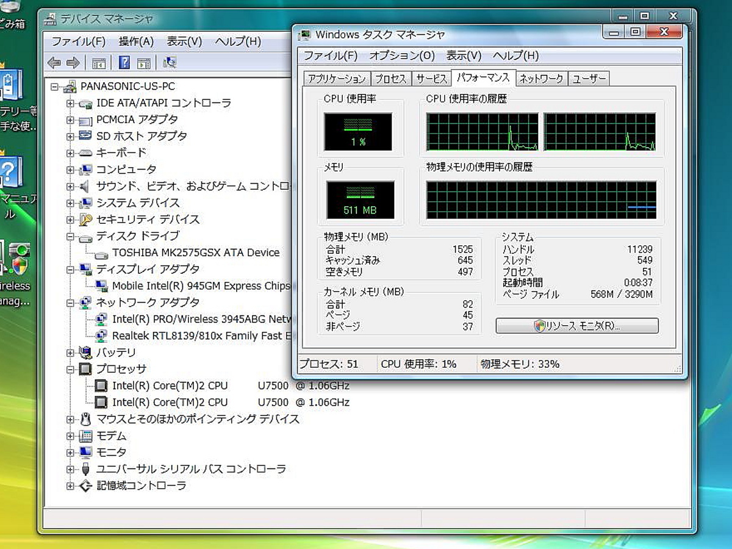732x549 pixels.
Task: Open the Task Manager オプション(O) menu
Action: 402,56
